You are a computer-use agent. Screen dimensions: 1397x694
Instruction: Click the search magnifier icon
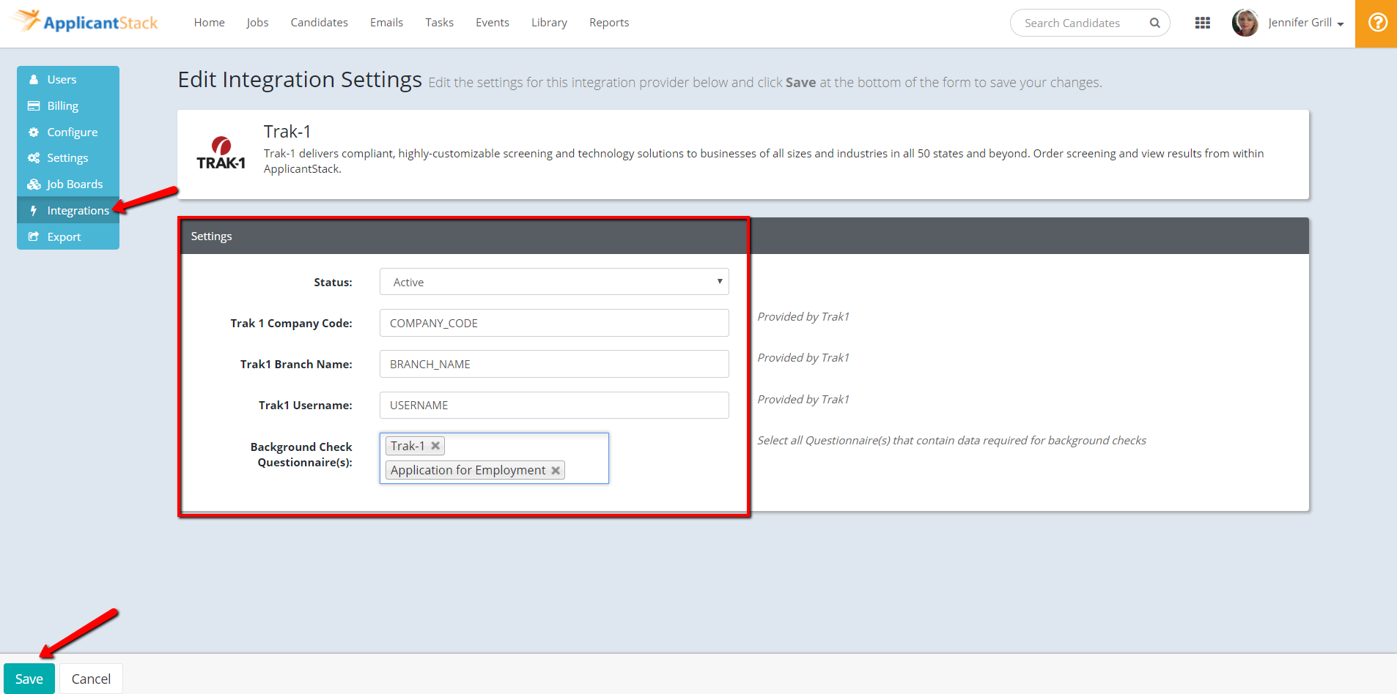tap(1154, 23)
